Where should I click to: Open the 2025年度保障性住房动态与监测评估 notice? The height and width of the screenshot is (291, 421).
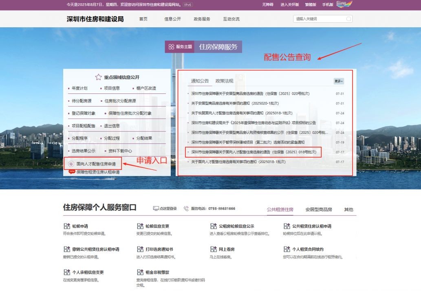click(x=253, y=123)
